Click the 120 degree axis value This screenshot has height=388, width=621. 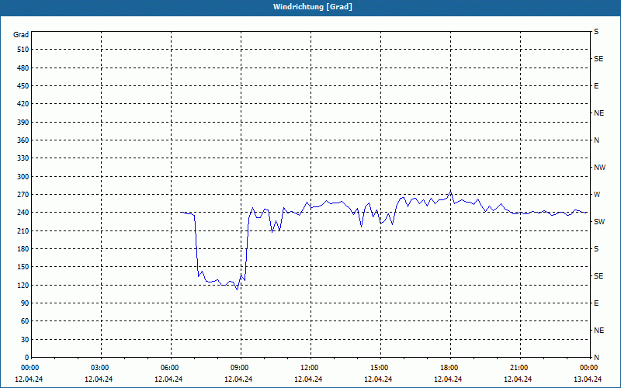[x=23, y=285]
